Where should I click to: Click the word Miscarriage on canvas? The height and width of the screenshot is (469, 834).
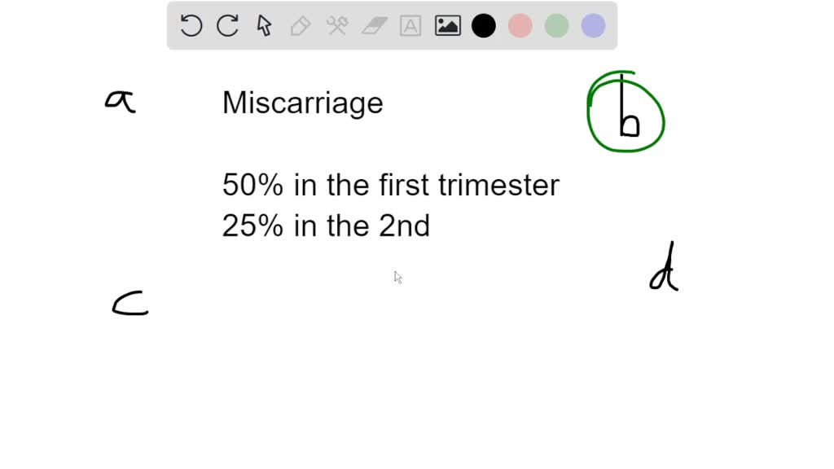pos(302,103)
